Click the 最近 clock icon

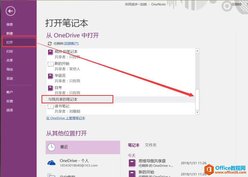pyautogui.click(x=51, y=148)
